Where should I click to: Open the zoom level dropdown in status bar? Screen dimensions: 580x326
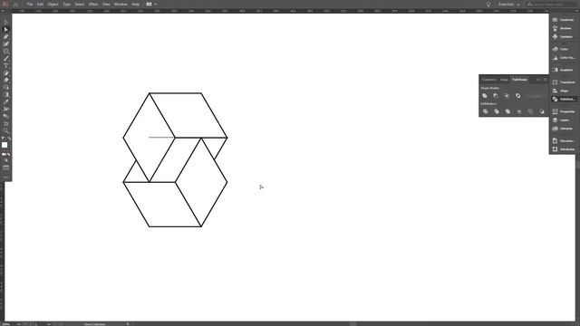(18, 324)
